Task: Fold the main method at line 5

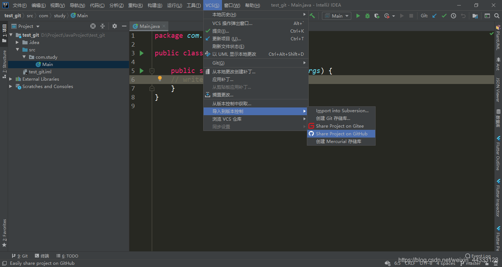Action: point(152,71)
